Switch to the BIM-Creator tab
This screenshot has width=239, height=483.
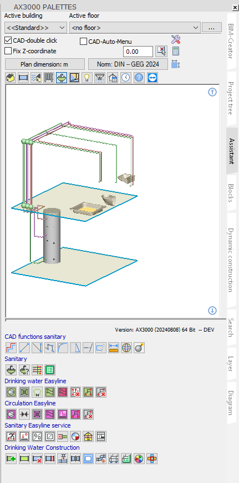coord(230,41)
